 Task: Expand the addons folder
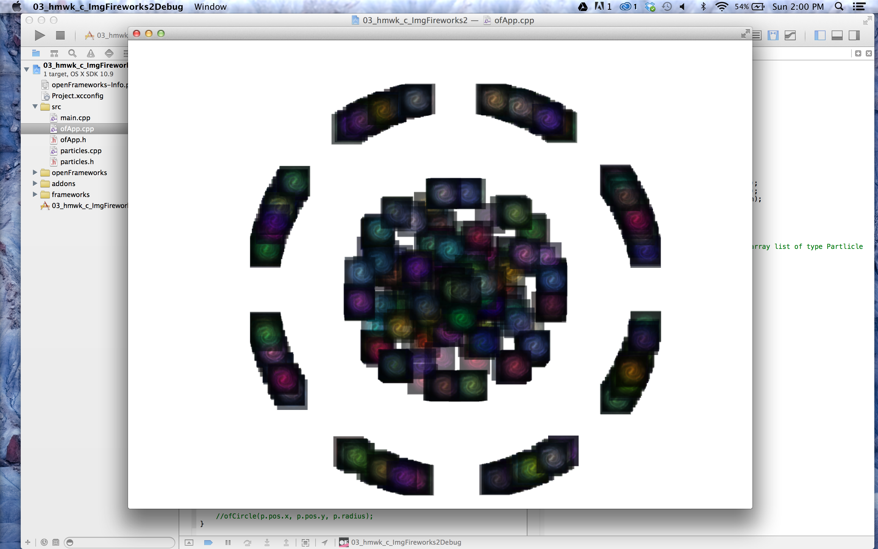(35, 183)
